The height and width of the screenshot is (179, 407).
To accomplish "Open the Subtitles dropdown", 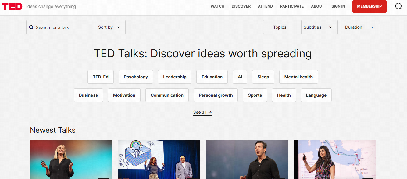I will pos(319,27).
